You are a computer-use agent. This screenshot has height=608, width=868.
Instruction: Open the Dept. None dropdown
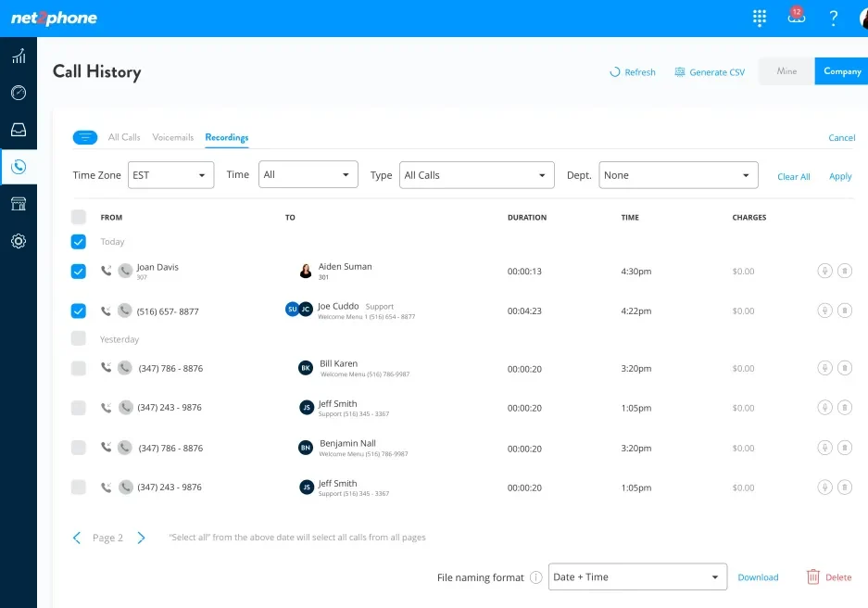coord(678,175)
